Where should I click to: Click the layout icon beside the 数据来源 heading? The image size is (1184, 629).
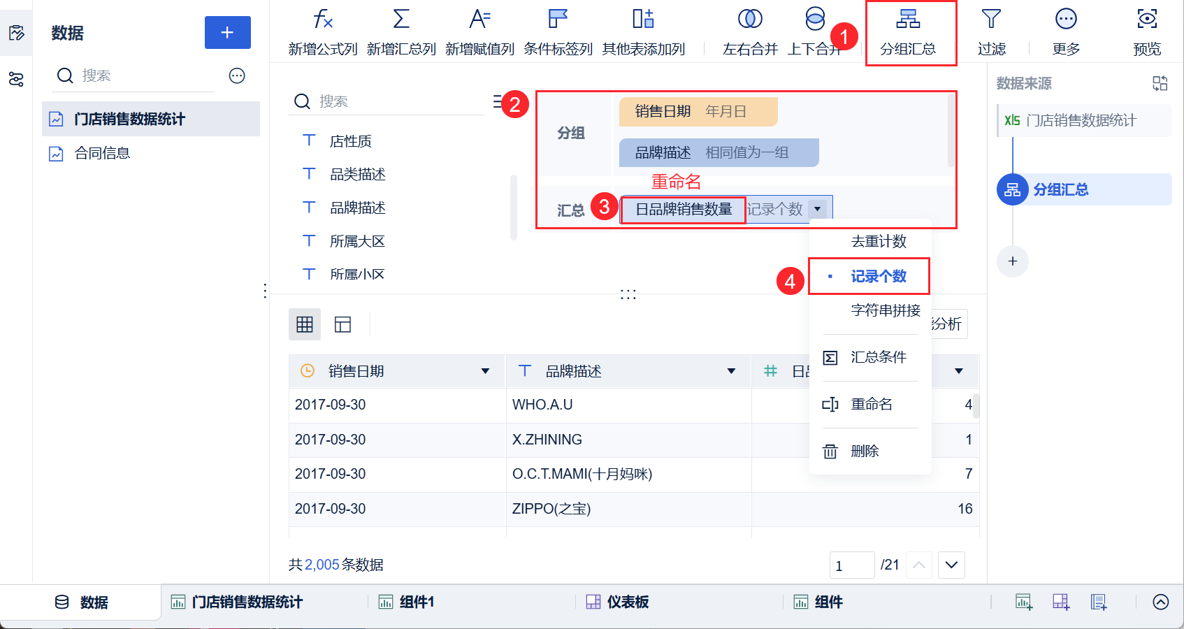1160,84
